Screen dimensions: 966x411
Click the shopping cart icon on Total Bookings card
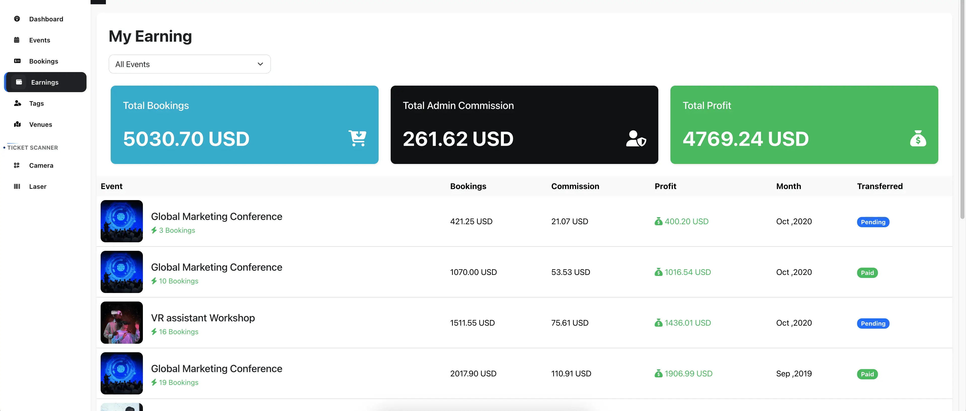(x=358, y=138)
